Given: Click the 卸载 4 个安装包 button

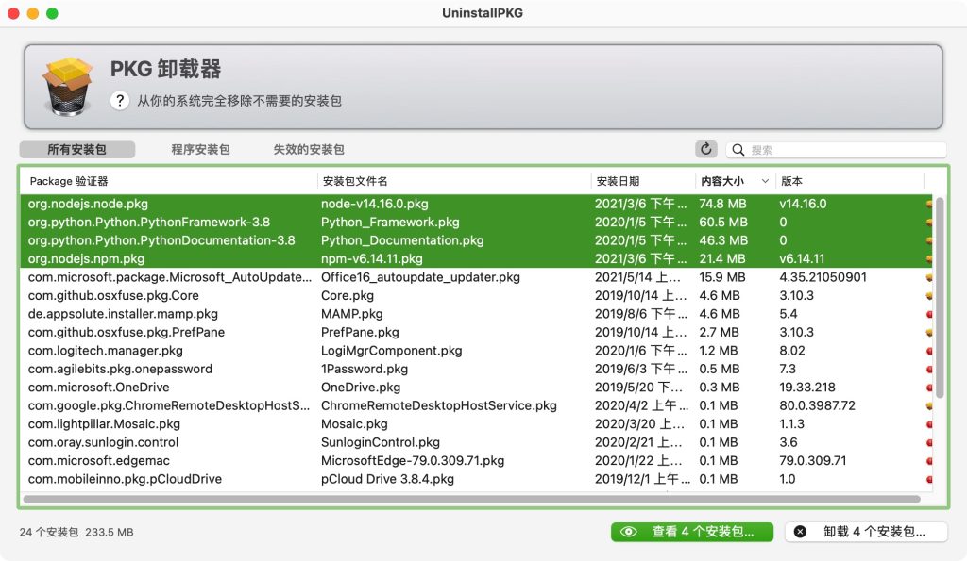Looking at the screenshot, I should point(866,532).
